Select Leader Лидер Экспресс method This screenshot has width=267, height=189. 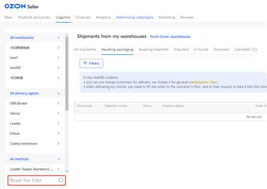35,169
